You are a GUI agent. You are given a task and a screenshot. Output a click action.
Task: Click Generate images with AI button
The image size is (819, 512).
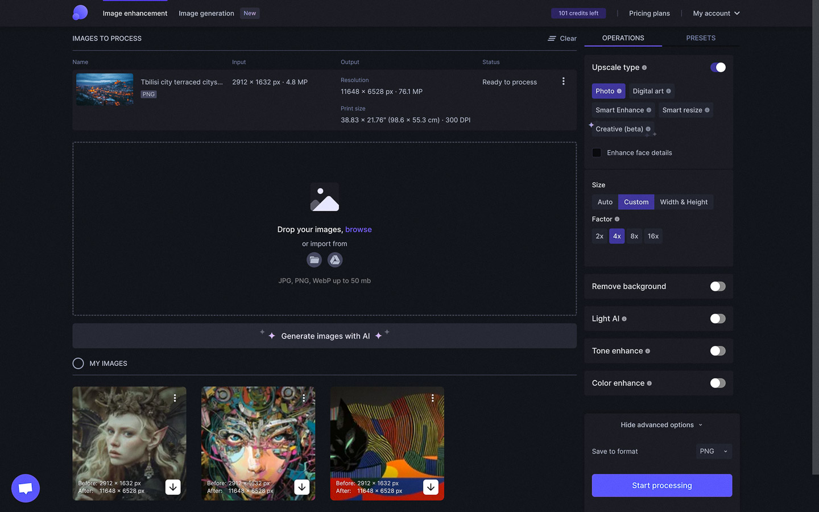pos(324,336)
